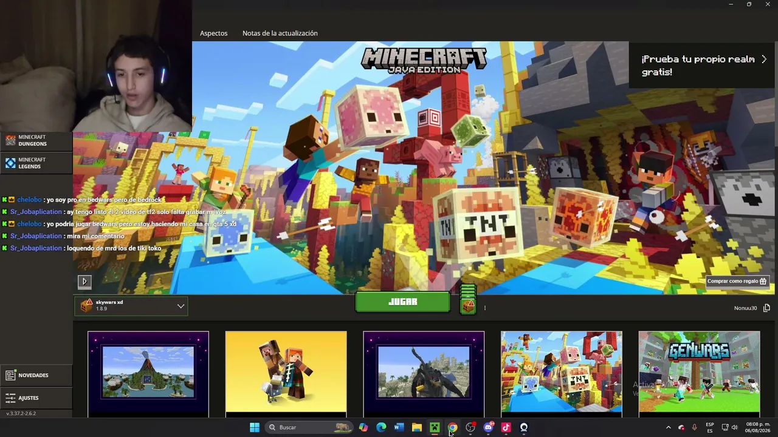Open the OBS Studio taskbar icon
The height and width of the screenshot is (437, 778).
470,427
